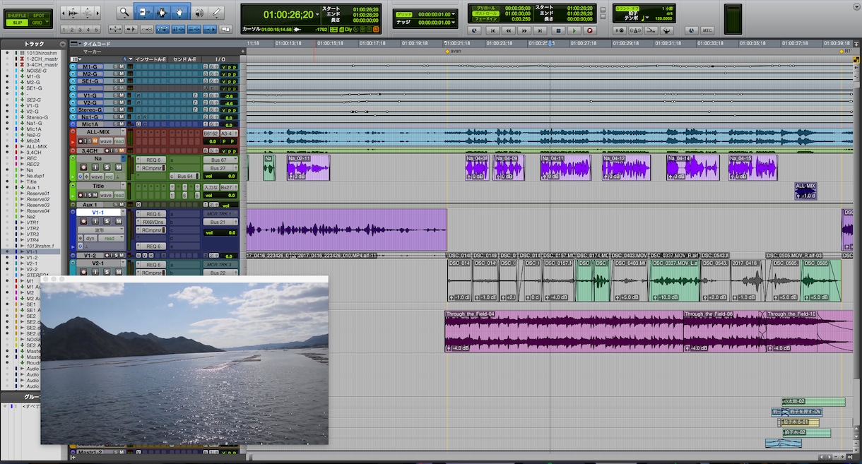
Task: Enable Spot edit mode
Action: [38, 14]
